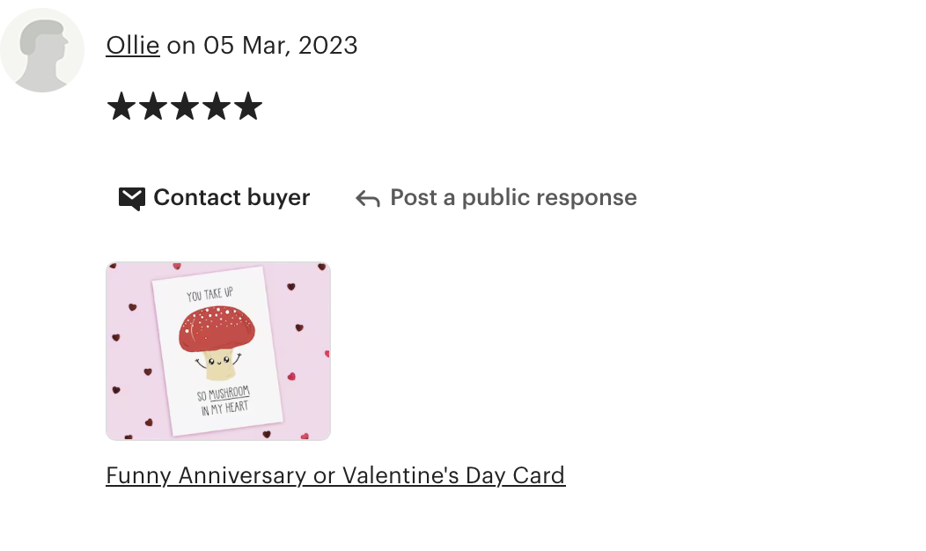Screen dimensions: 926x551
Task: Click the Contact buyer text
Action: coord(231,198)
